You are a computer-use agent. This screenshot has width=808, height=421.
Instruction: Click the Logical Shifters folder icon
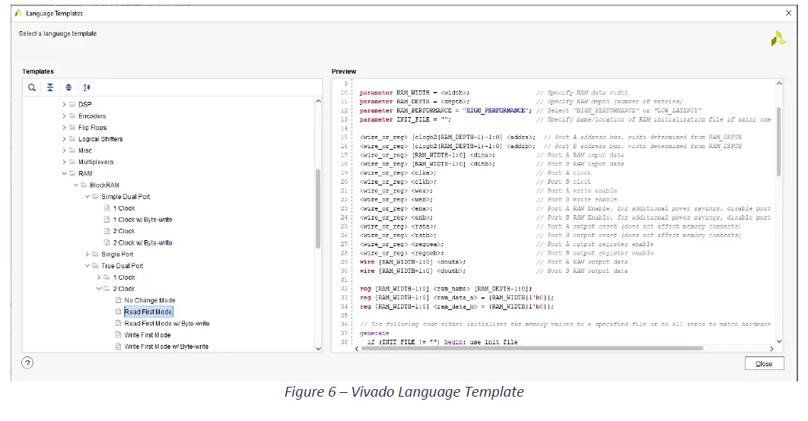point(72,139)
